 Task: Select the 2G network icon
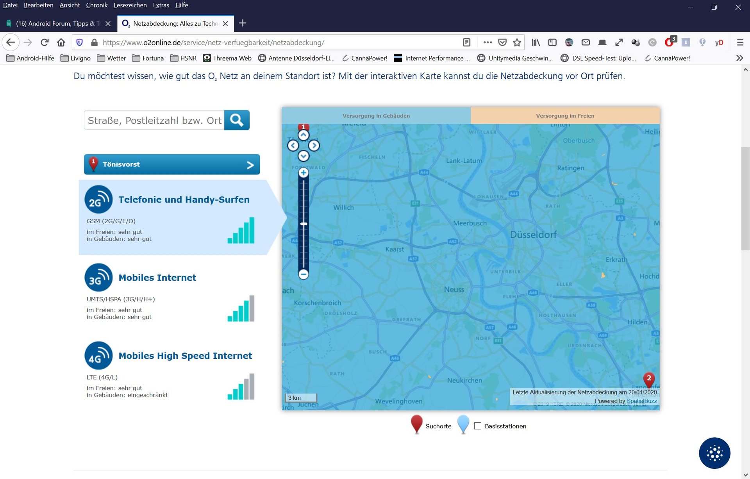98,199
